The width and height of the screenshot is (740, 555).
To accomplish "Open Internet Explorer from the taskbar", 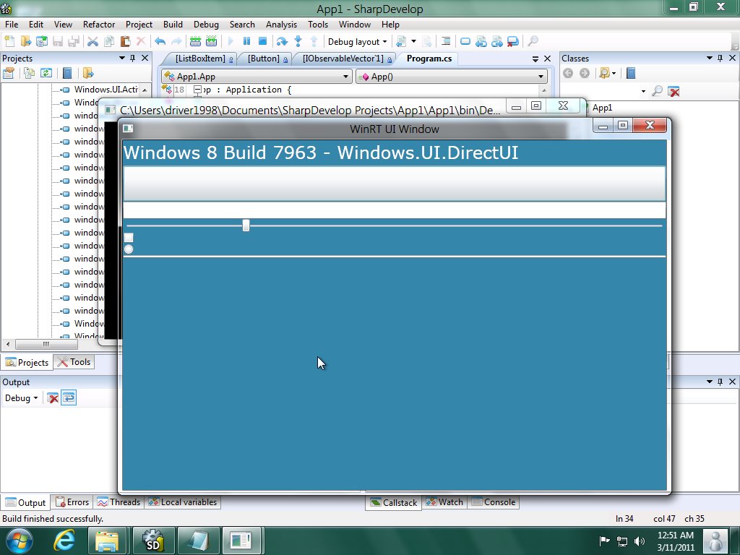I will pyautogui.click(x=64, y=541).
